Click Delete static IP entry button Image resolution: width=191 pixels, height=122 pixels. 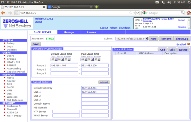[183, 50]
